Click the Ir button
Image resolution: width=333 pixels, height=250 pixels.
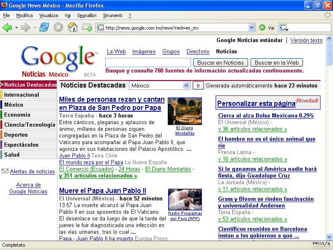tap(198, 86)
